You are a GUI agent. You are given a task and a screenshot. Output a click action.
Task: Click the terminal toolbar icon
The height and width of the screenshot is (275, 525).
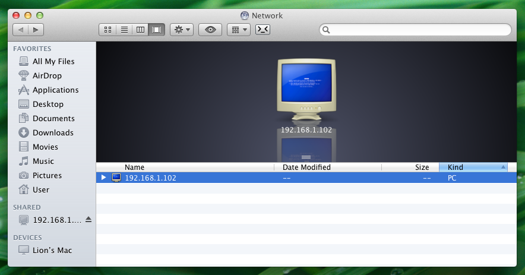[x=263, y=30]
